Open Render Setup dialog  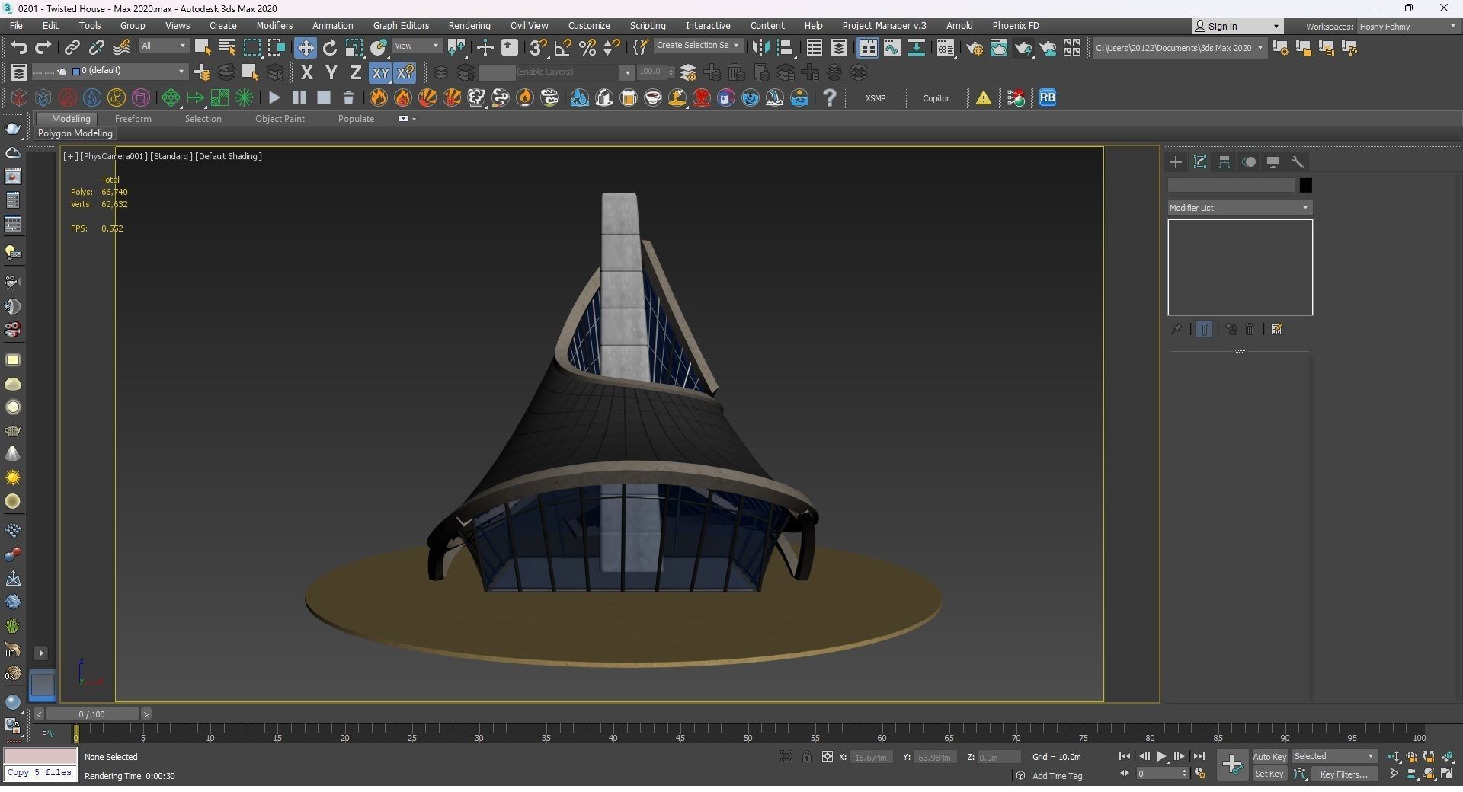974,48
